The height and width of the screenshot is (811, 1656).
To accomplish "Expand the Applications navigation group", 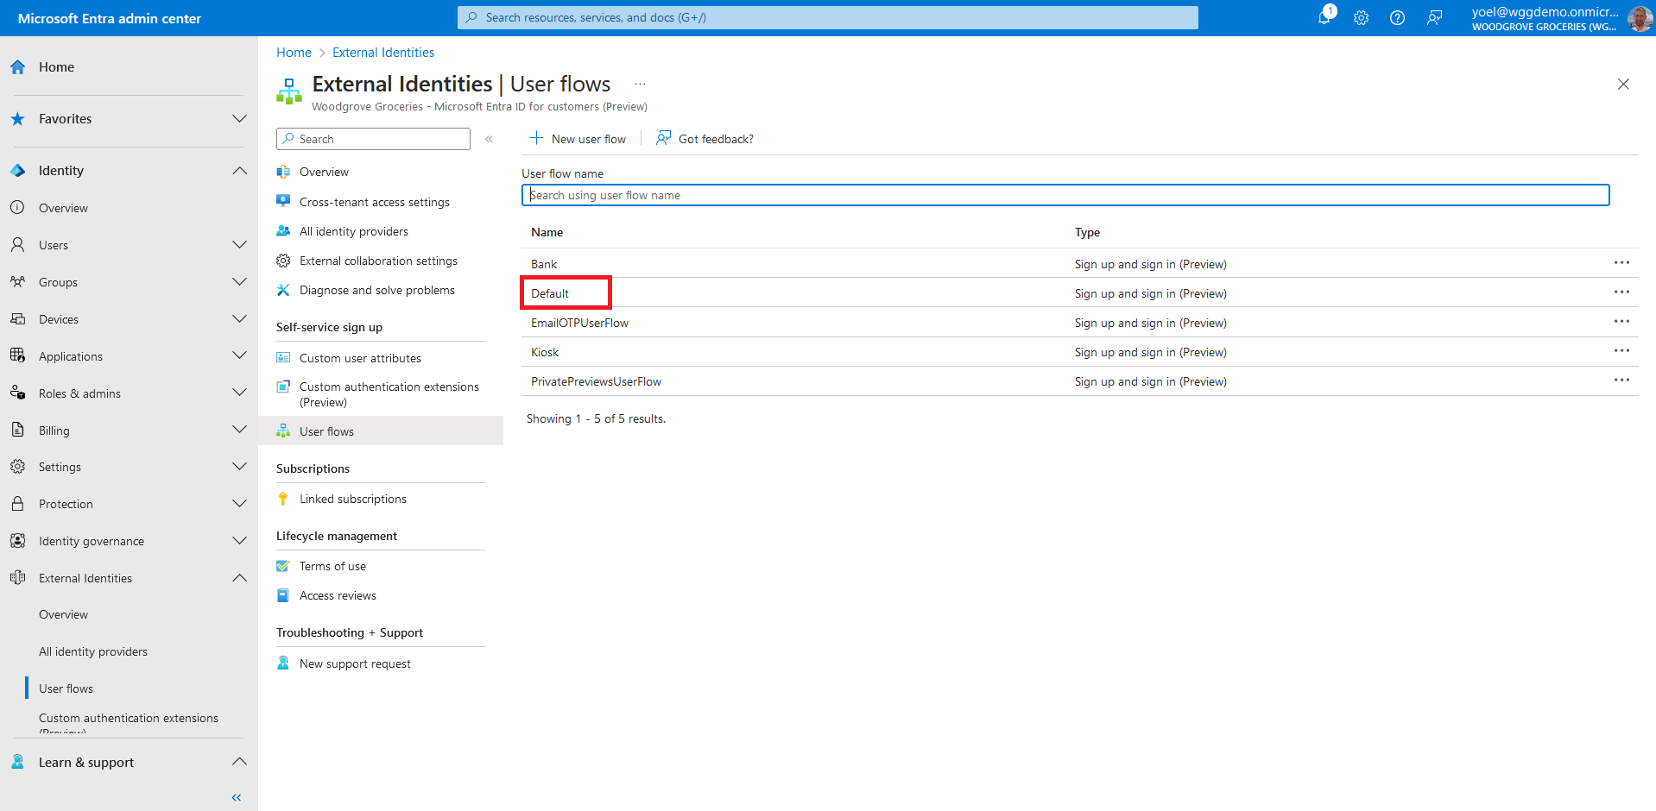I will click(239, 356).
